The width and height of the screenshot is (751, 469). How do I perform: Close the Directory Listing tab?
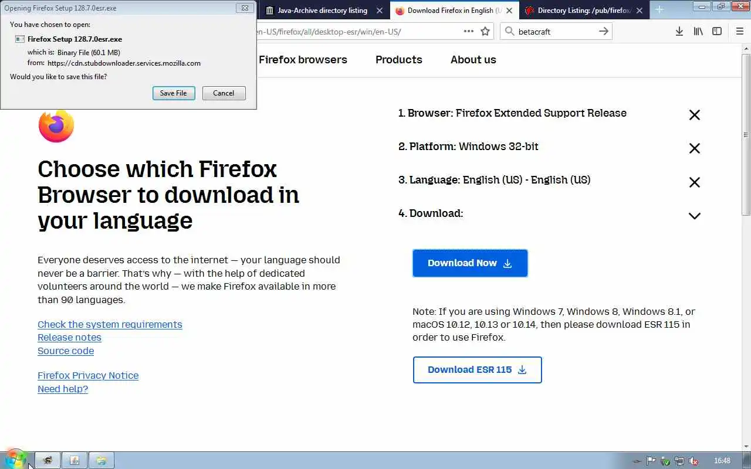tap(640, 11)
